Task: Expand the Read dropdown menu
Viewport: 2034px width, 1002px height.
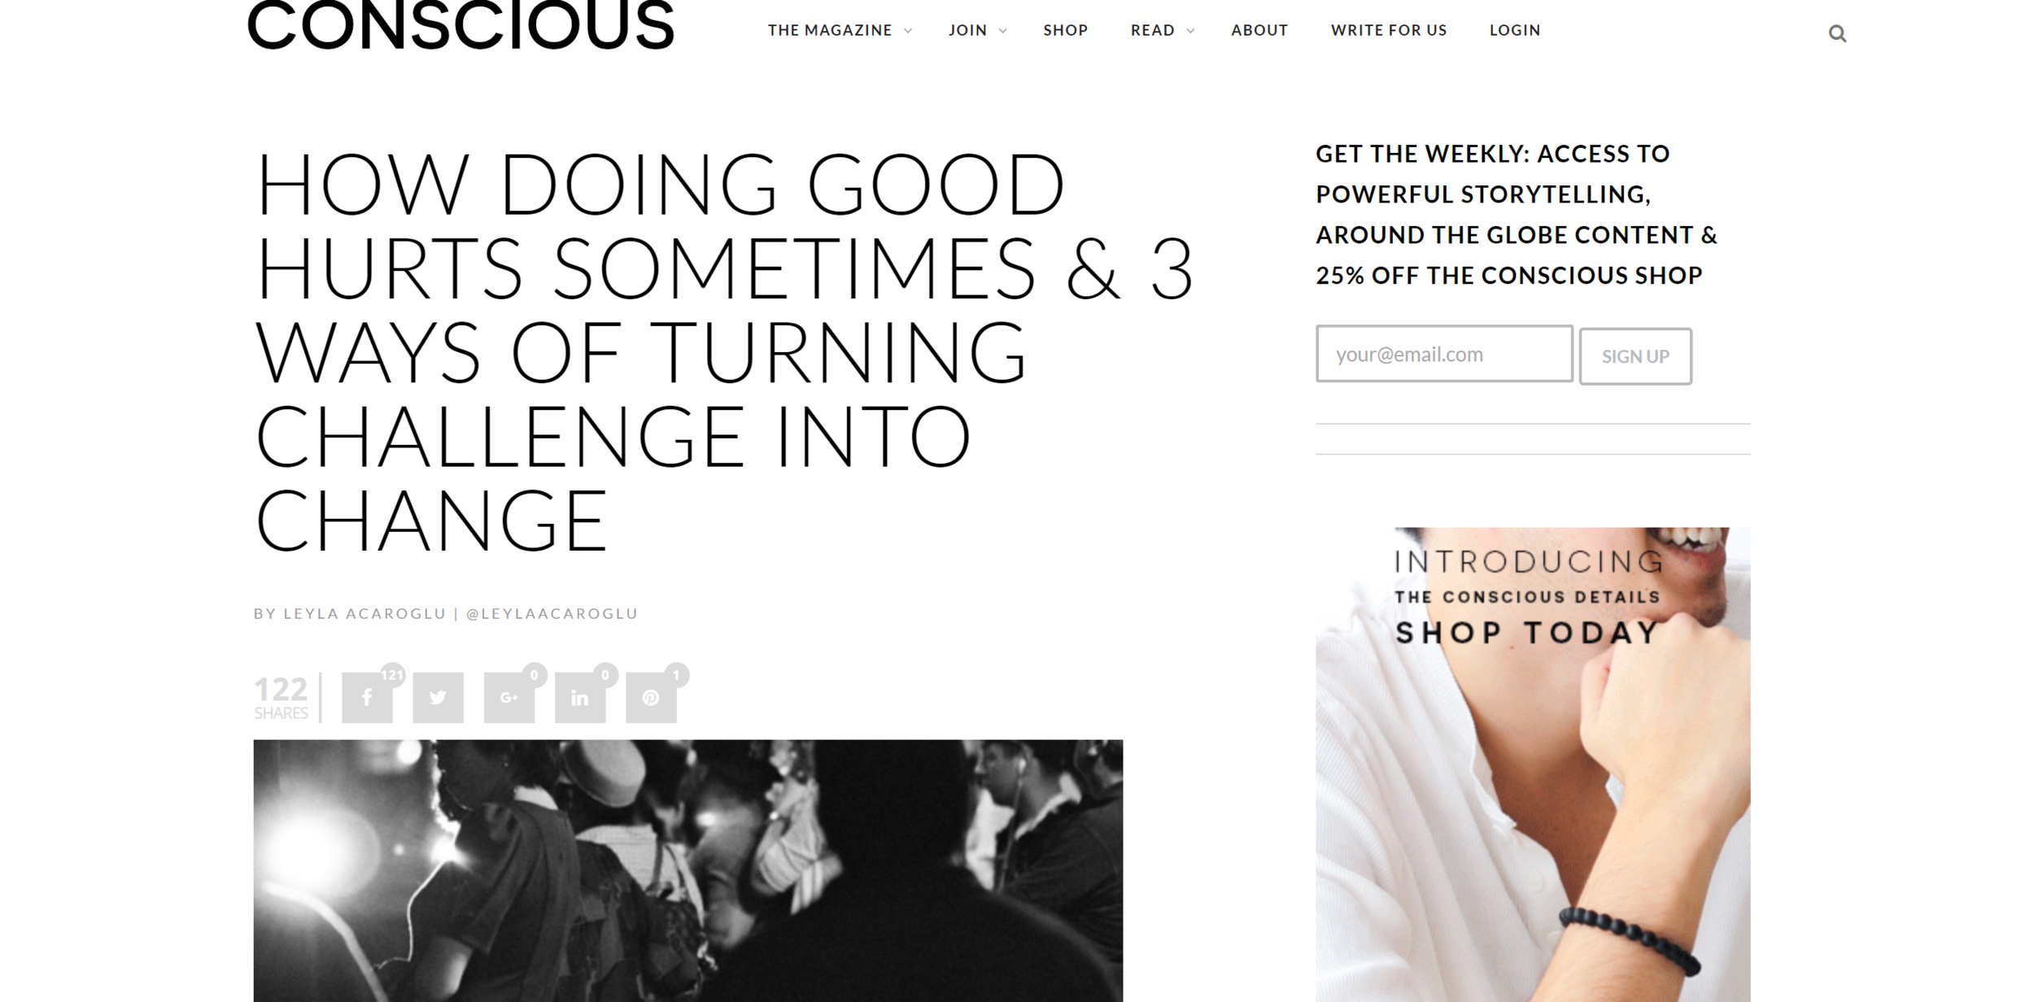Action: point(1162,30)
